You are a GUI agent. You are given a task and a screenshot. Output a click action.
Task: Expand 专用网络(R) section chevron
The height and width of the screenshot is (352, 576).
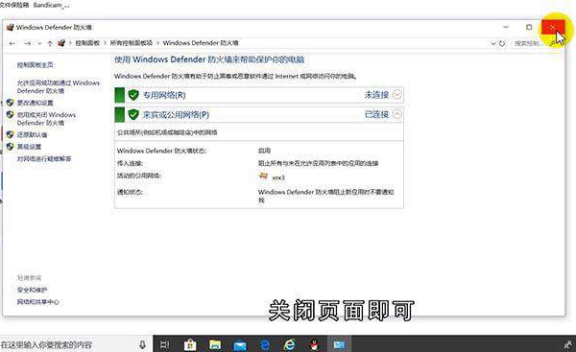click(397, 95)
